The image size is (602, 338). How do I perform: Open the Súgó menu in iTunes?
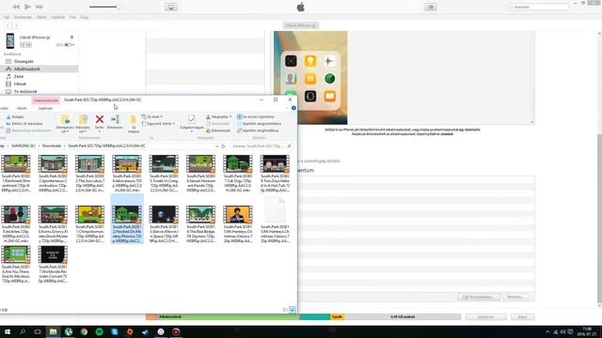84,17
